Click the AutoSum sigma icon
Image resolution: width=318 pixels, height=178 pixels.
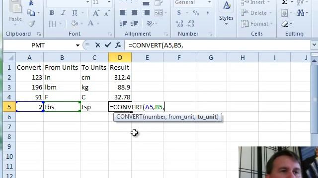285,2
